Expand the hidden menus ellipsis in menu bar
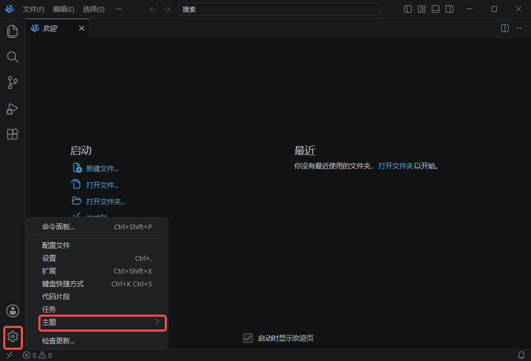 [119, 9]
